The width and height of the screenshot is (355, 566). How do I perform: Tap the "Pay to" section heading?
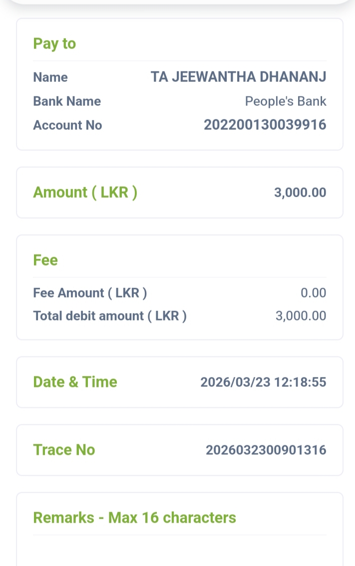(x=54, y=44)
